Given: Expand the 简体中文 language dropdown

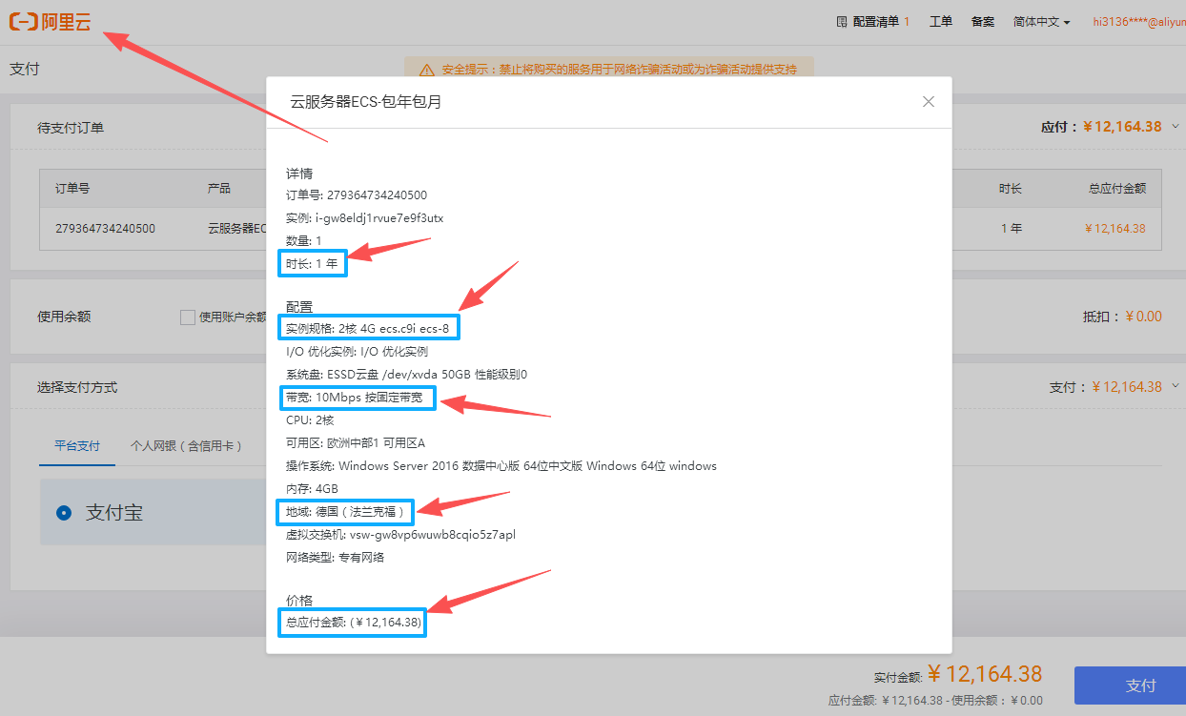Looking at the screenshot, I should (1041, 22).
